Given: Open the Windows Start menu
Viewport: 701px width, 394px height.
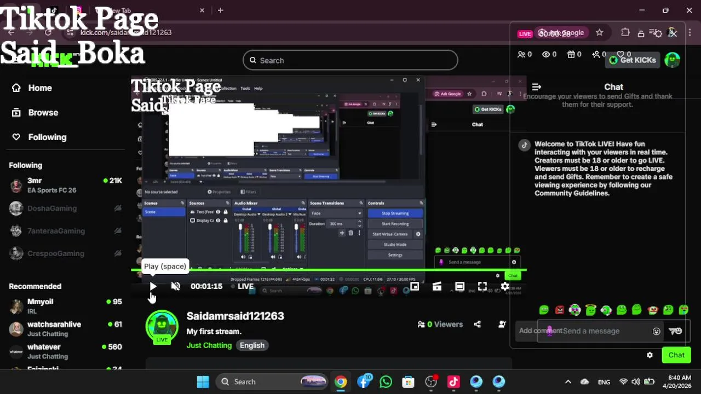Looking at the screenshot, I should point(203,382).
